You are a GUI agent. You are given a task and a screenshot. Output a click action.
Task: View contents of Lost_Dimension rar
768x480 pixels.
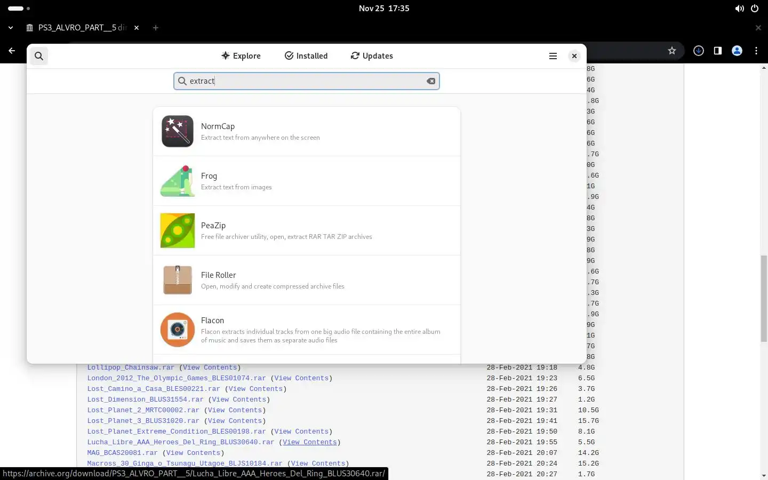[239, 399]
